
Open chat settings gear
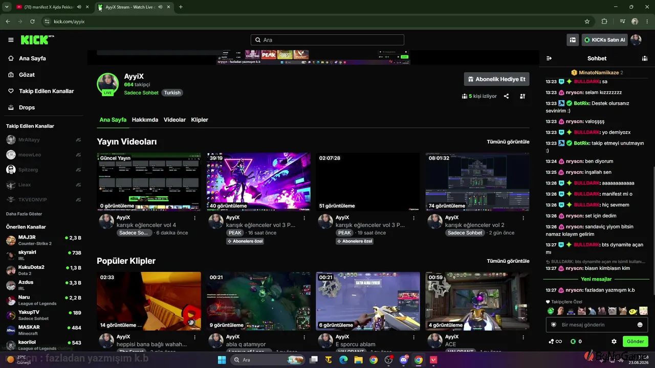614,341
